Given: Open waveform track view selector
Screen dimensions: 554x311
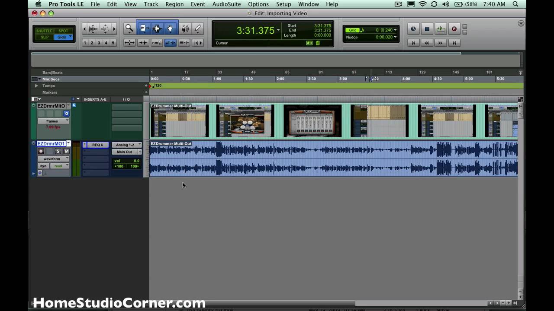Looking at the screenshot, I should (x=53, y=159).
